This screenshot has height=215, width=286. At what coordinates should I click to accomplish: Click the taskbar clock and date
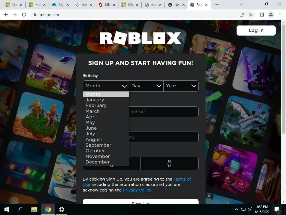pos(262,209)
